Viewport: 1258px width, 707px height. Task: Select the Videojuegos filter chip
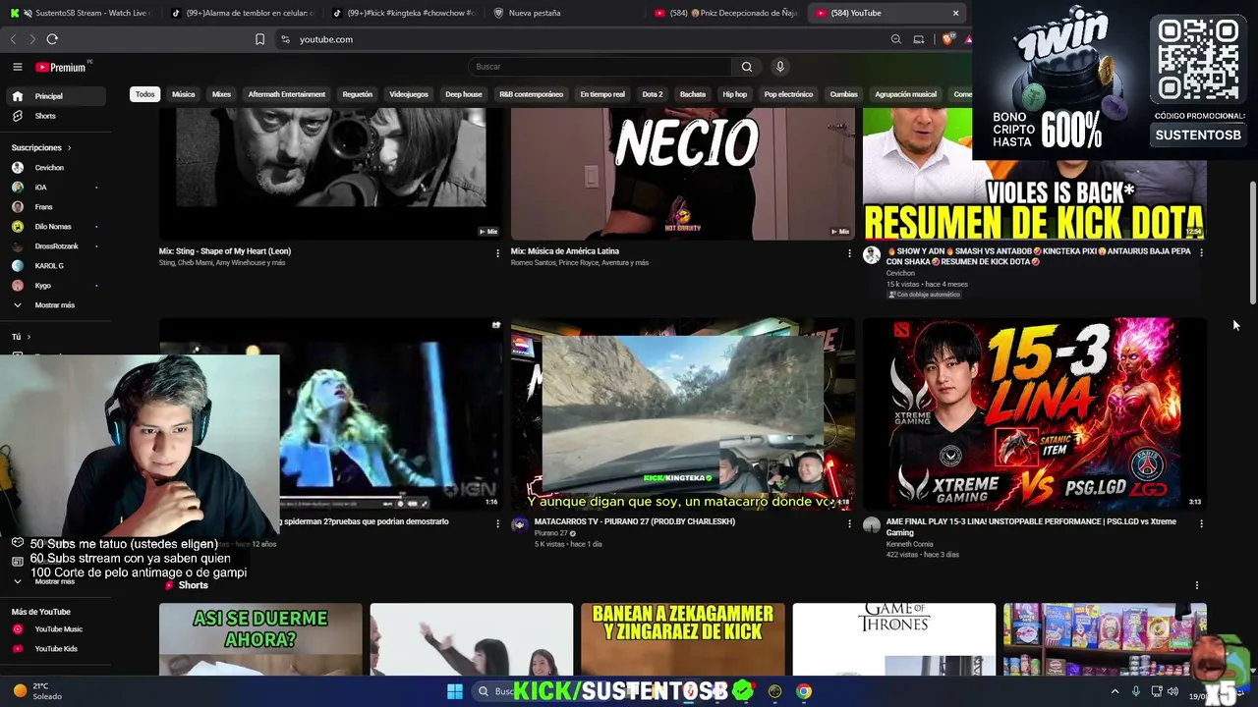(x=409, y=94)
